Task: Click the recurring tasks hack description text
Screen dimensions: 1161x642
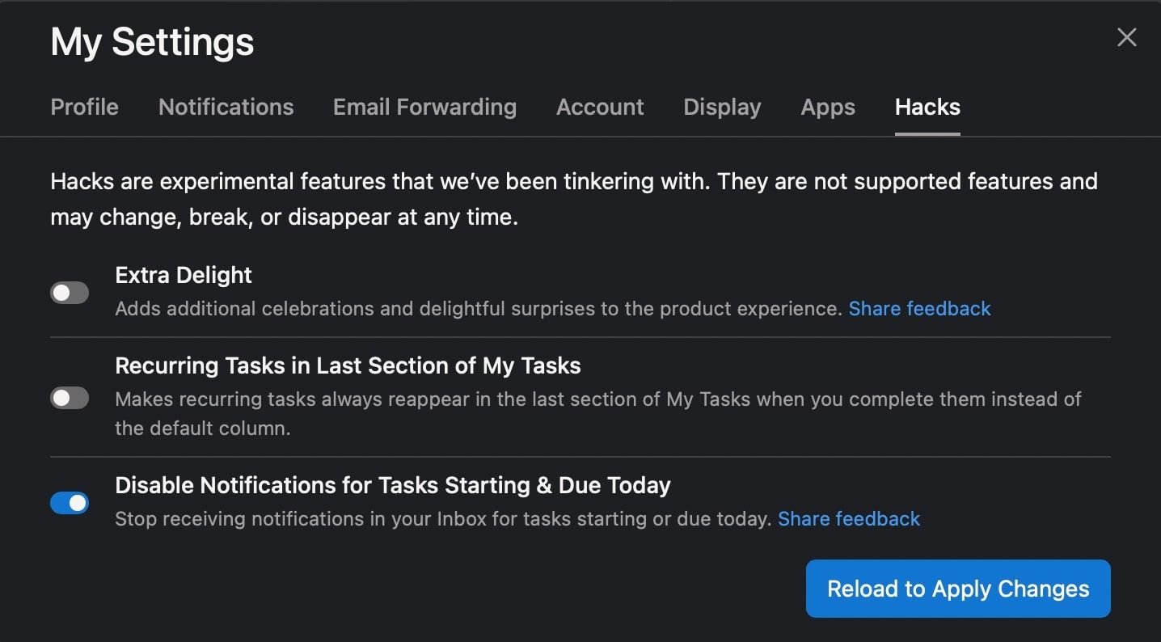Action: (x=597, y=413)
